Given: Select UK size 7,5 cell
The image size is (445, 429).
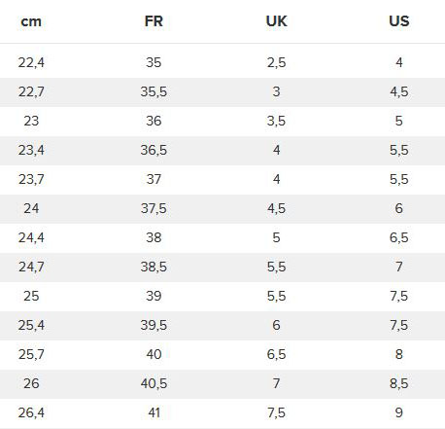Looking at the screenshot, I should click(276, 412).
